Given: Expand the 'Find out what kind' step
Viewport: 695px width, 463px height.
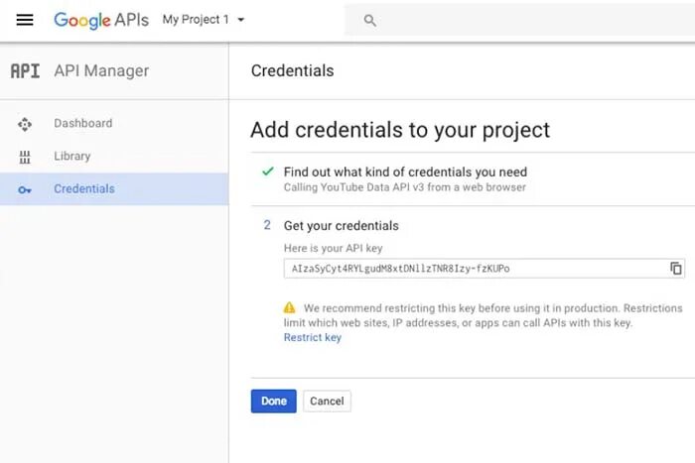Looking at the screenshot, I should point(405,172).
